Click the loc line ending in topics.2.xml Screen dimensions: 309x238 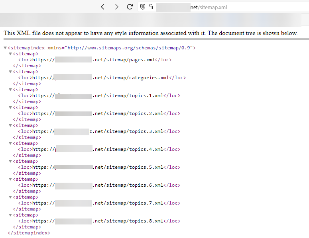pos(99,113)
